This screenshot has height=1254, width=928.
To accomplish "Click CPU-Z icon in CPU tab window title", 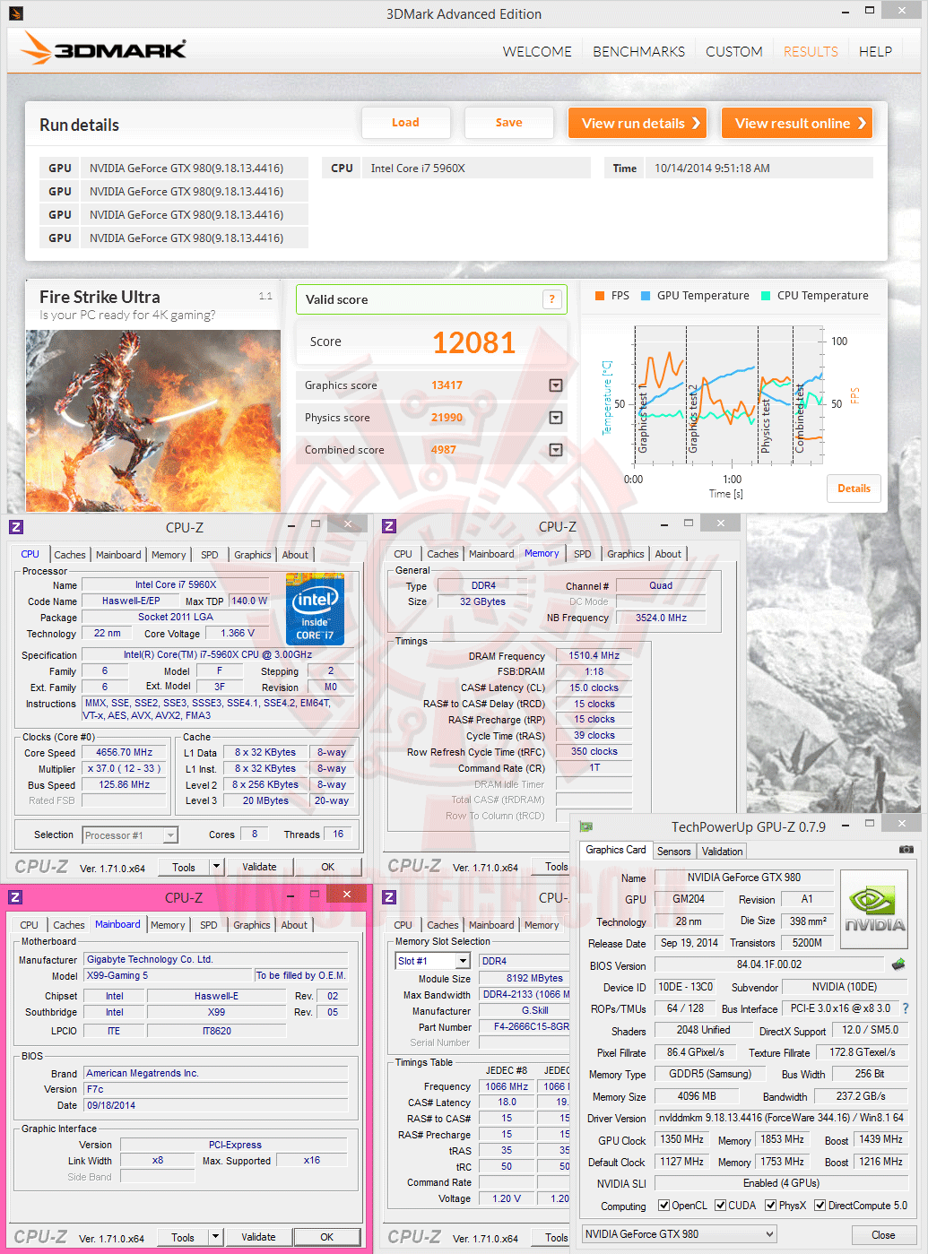I will (x=16, y=526).
